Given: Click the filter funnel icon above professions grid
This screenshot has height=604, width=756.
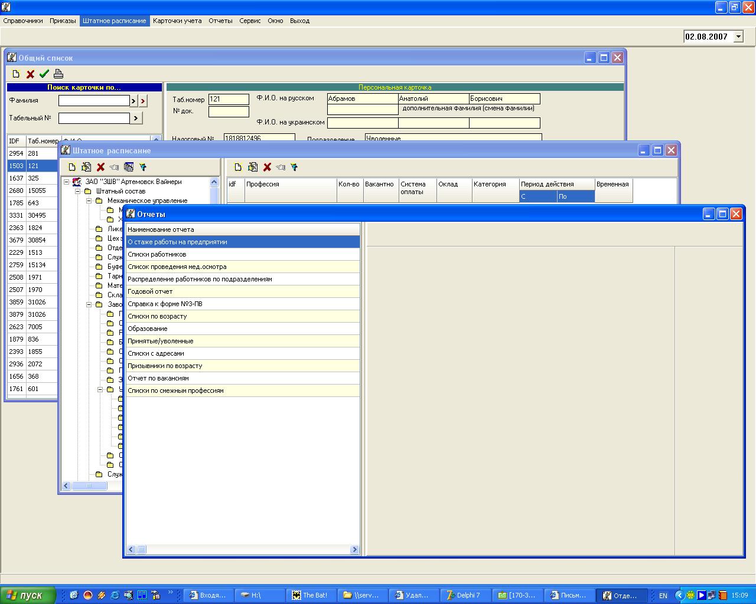Looking at the screenshot, I should click(294, 167).
